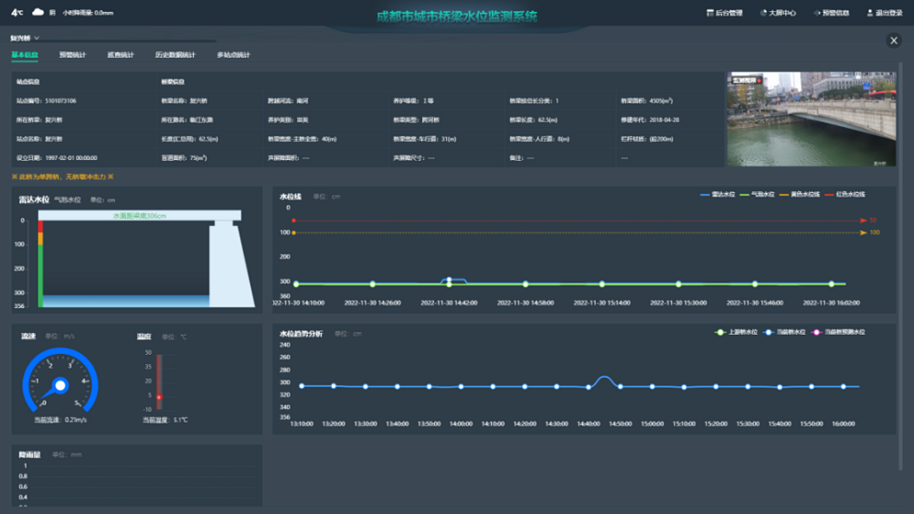Viewport: 914px width, 514px height.
Task: Toggle 气泡水位 series in water level legend
Action: click(x=757, y=195)
